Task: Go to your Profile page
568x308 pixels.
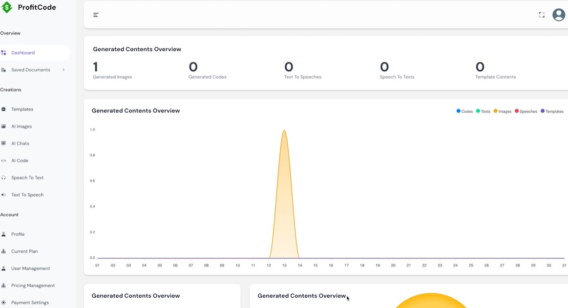Action: coord(19,234)
